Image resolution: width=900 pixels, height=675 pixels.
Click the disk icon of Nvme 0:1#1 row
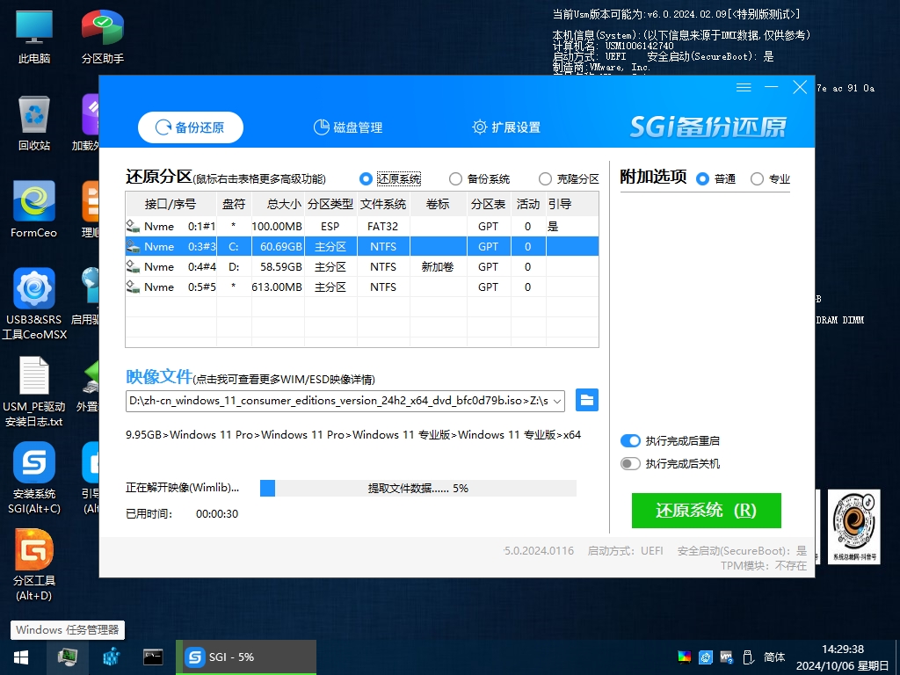134,226
